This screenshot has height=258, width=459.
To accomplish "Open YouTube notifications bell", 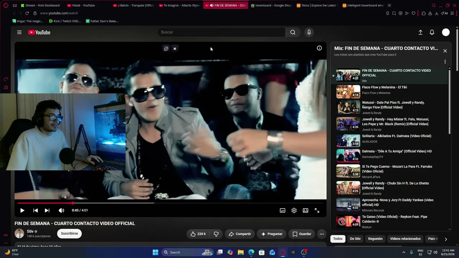I will coord(432,32).
